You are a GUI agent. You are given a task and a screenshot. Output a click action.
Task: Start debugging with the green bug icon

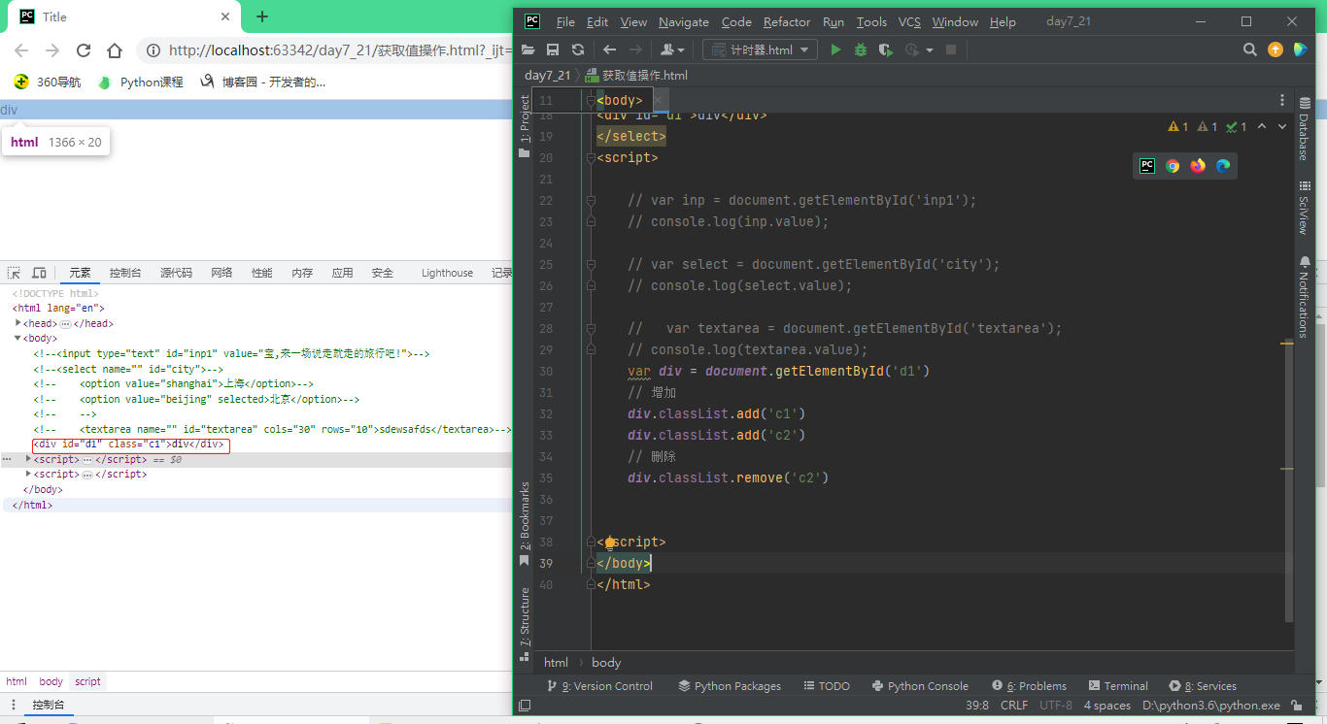860,49
